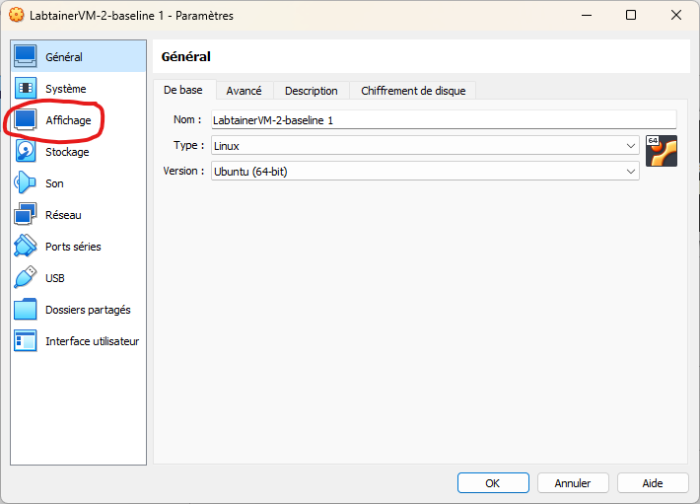700x504 pixels.
Task: Select the USB plug icon
Action: coord(26,278)
